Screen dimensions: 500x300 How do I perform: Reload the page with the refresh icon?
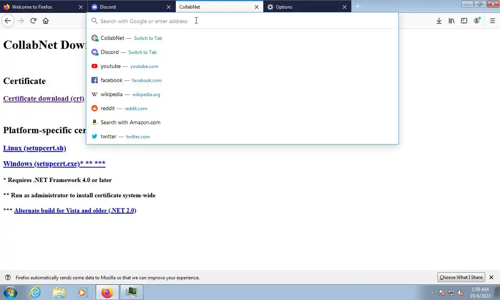coord(33,21)
